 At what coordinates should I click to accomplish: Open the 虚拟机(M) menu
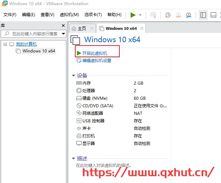point(69,15)
